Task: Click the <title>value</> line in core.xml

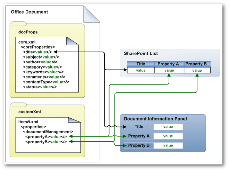Action: [x=37, y=52]
